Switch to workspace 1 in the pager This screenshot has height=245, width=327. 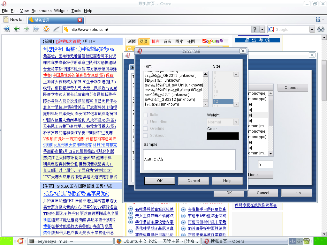(x=293, y=241)
